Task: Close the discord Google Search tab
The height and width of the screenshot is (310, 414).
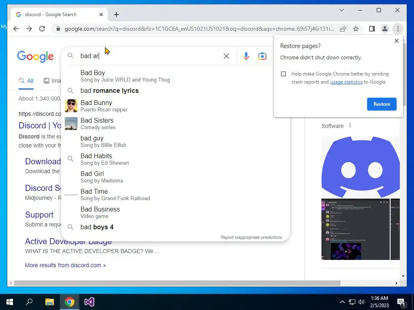Action: (101, 15)
